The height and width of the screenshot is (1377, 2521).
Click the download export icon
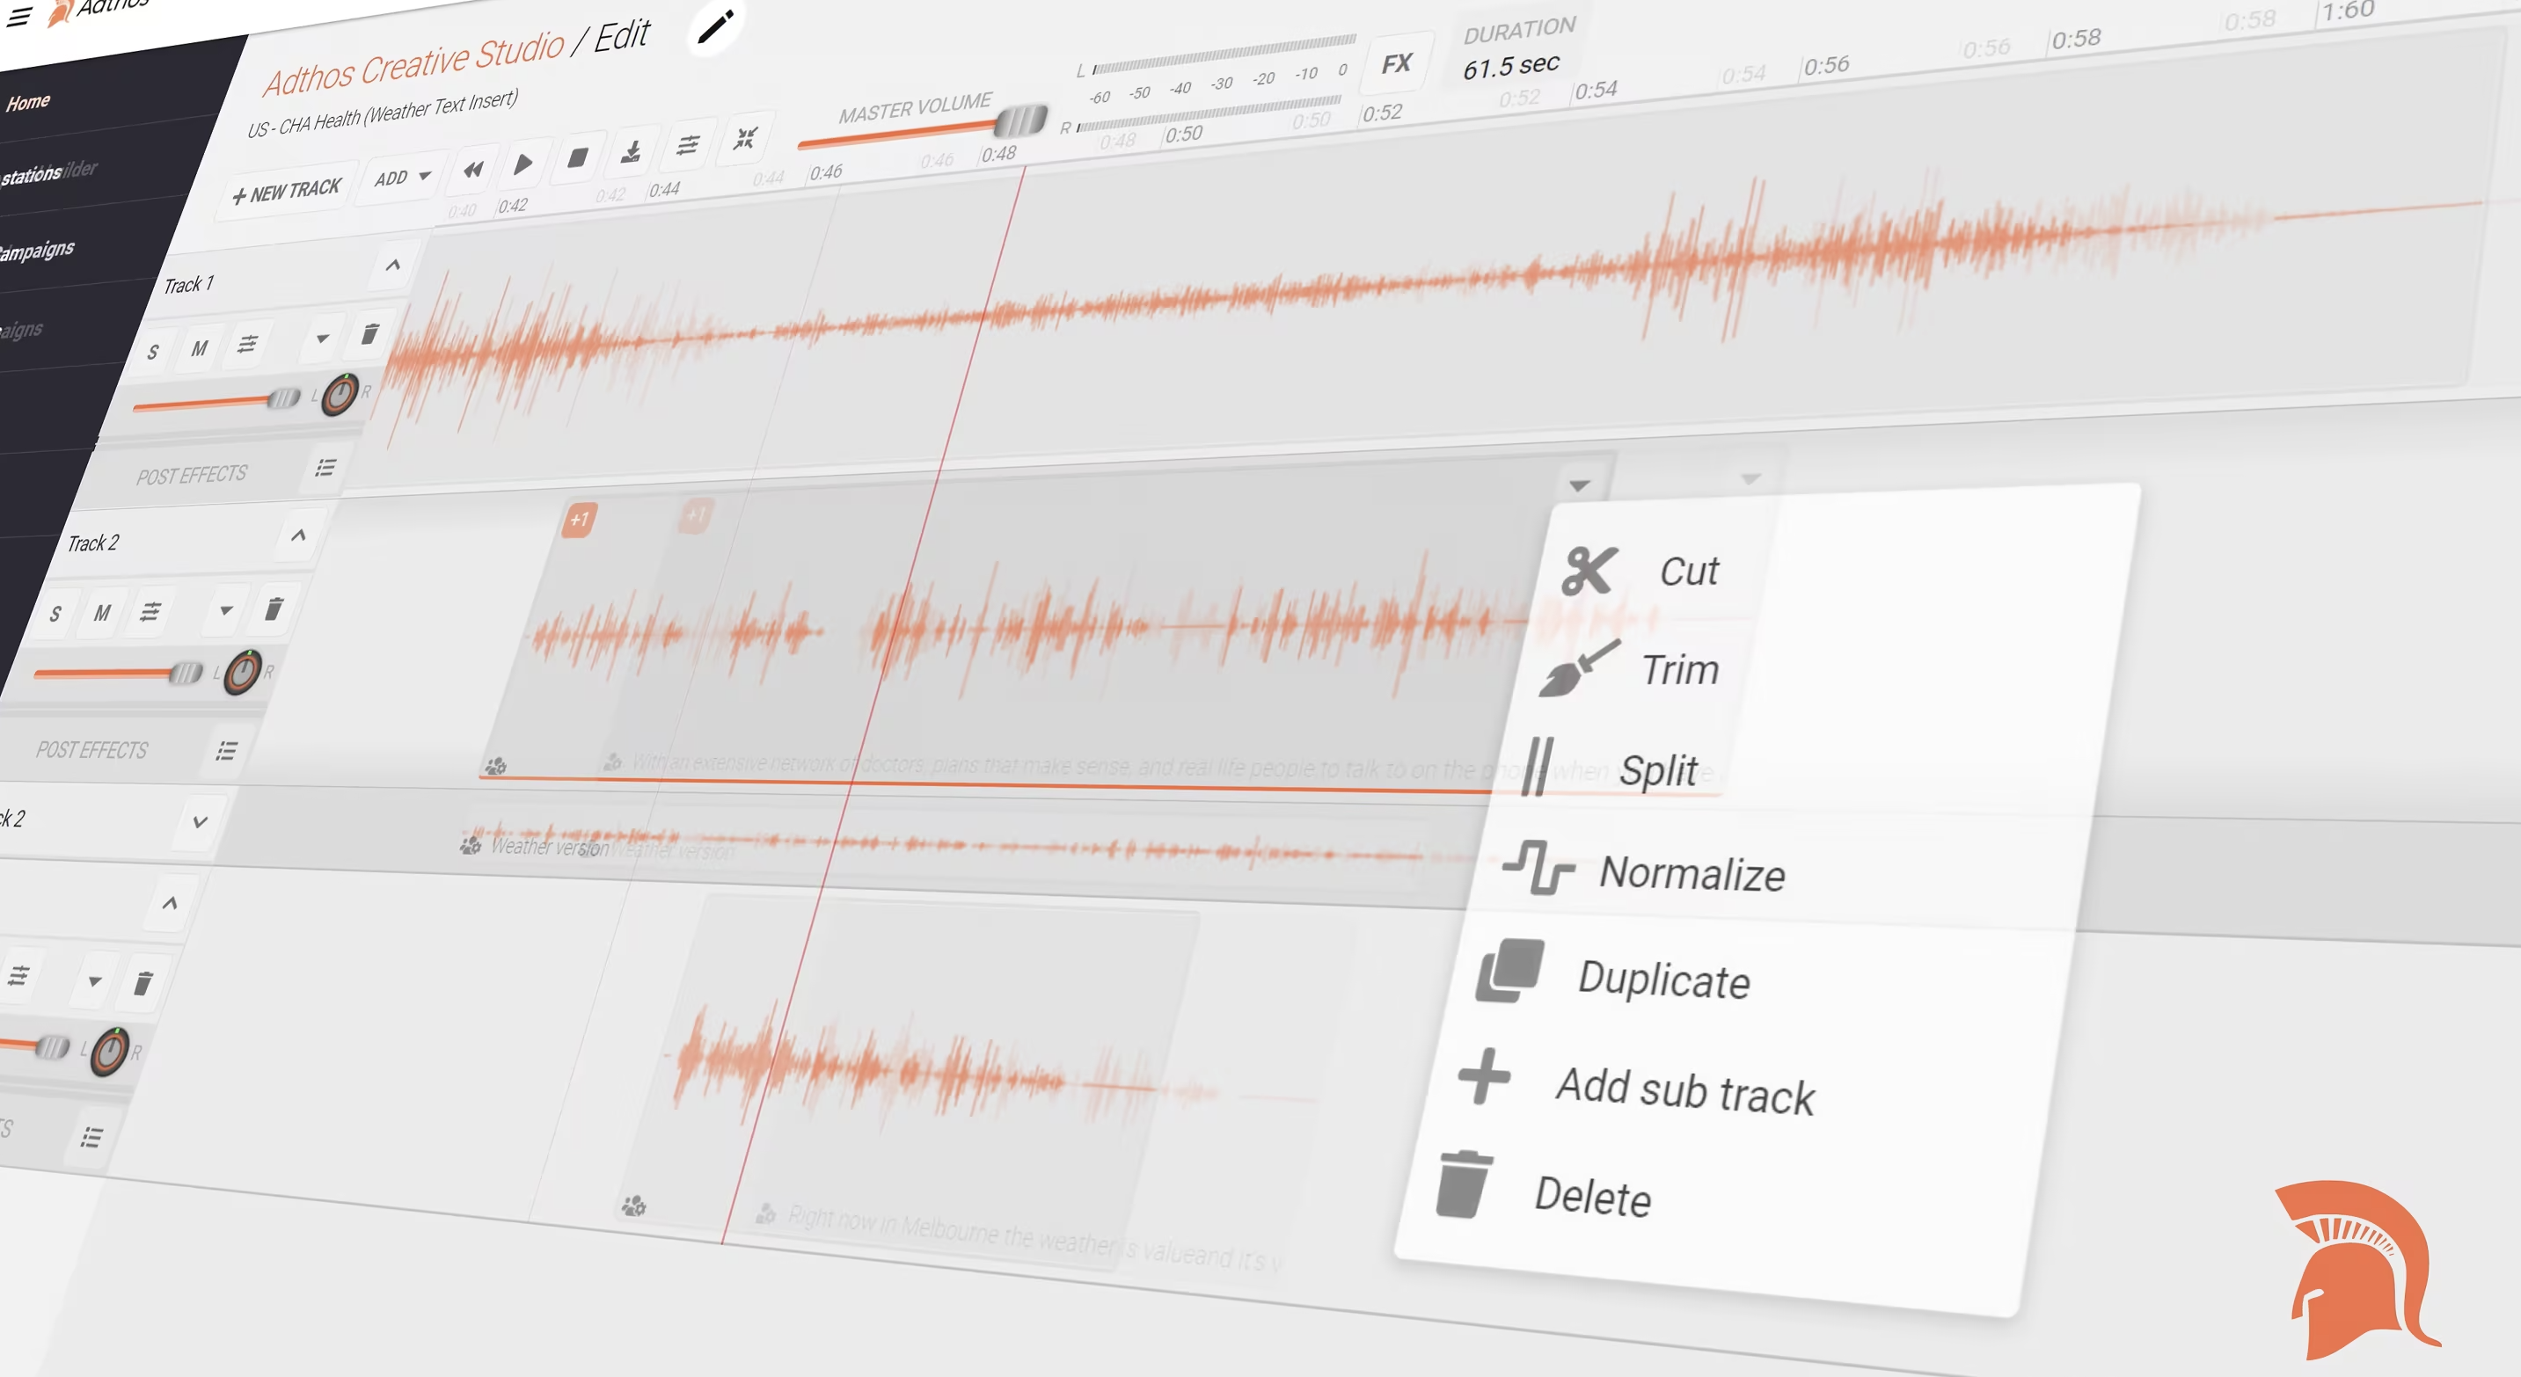click(632, 151)
